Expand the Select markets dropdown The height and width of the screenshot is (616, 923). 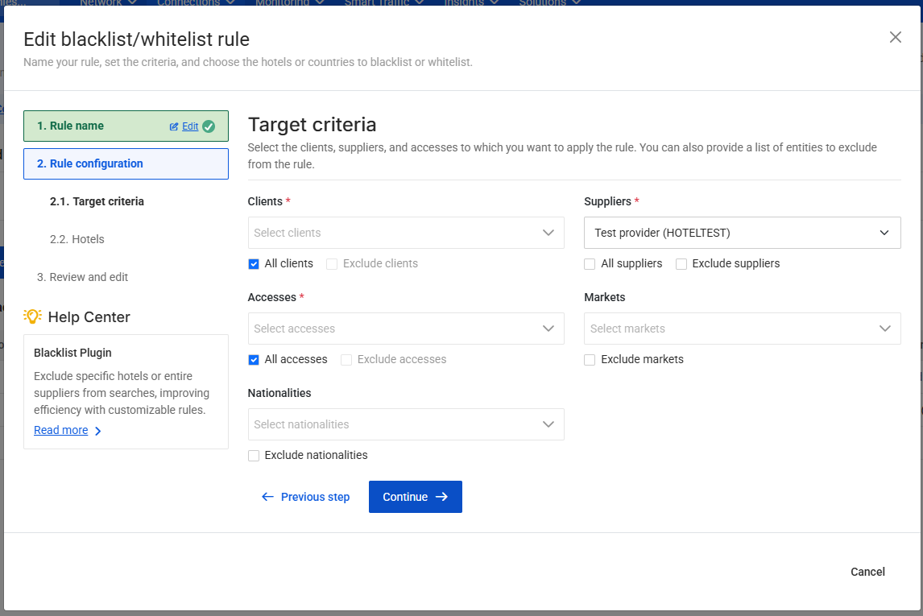pyautogui.click(x=742, y=329)
